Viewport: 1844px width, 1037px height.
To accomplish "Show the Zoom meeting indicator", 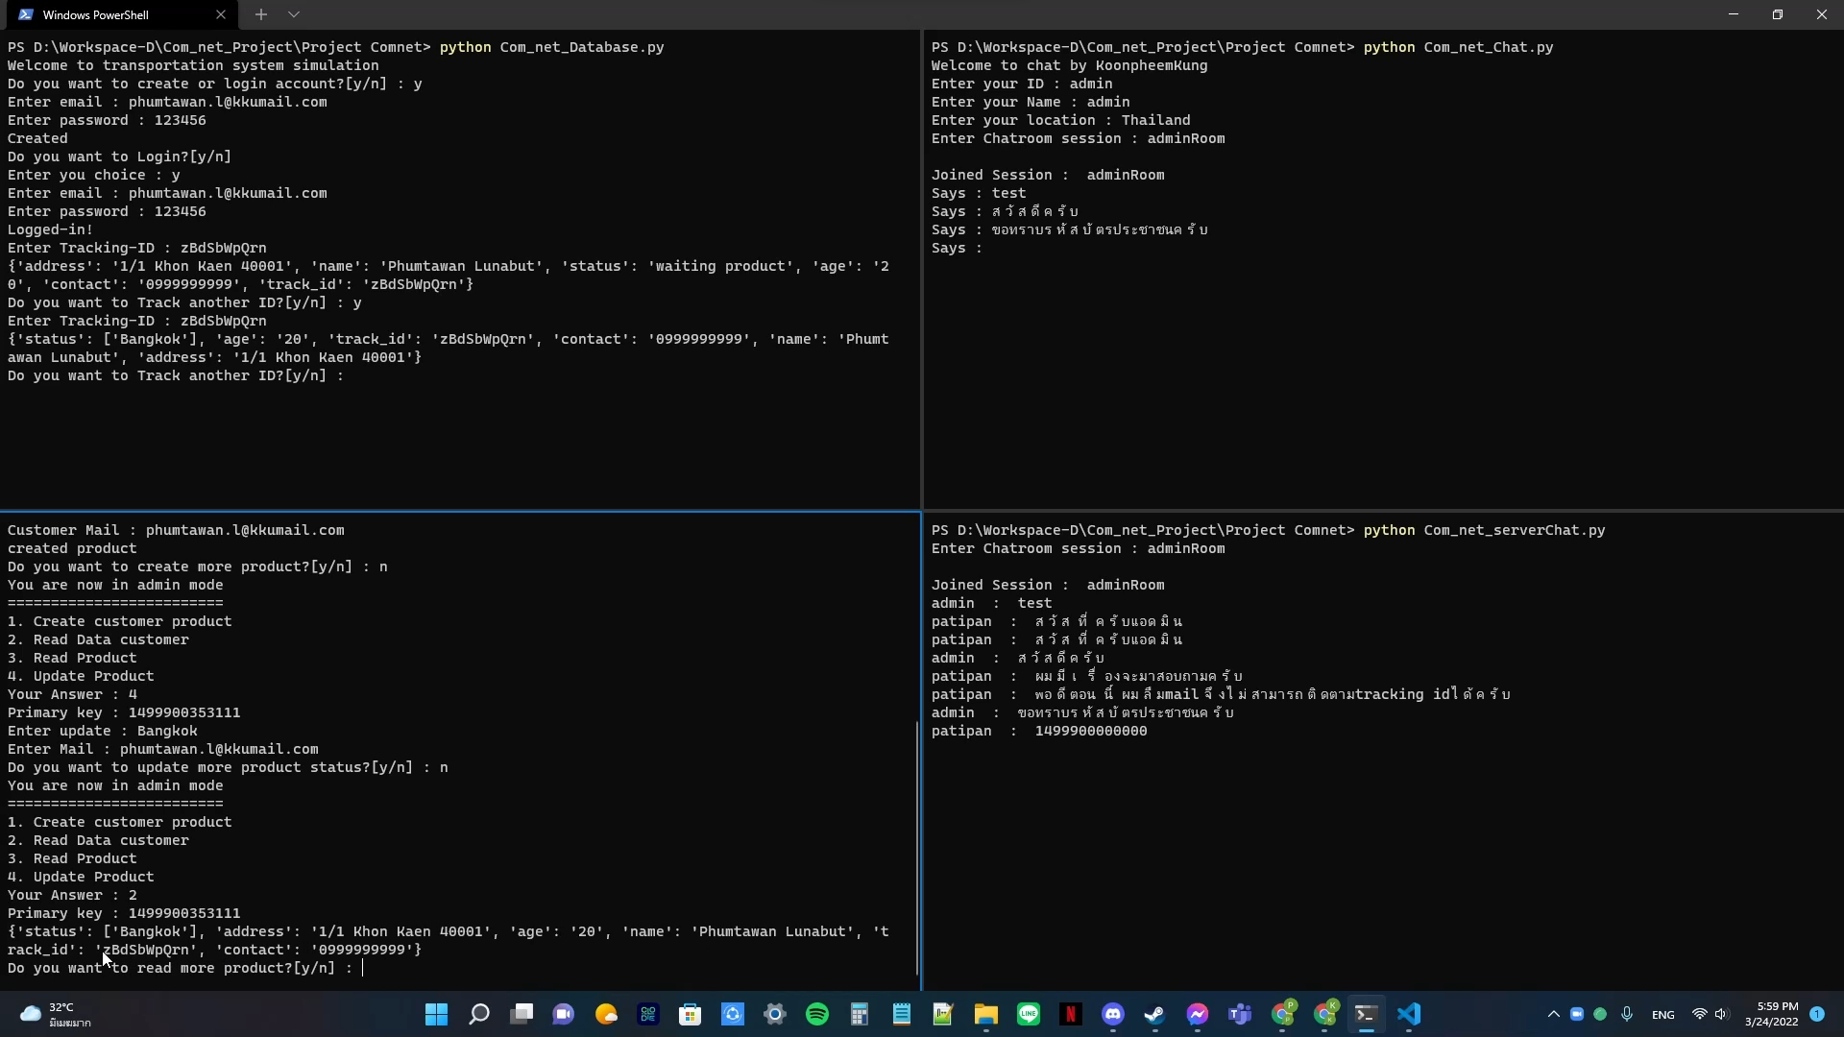I will [x=1576, y=1015].
